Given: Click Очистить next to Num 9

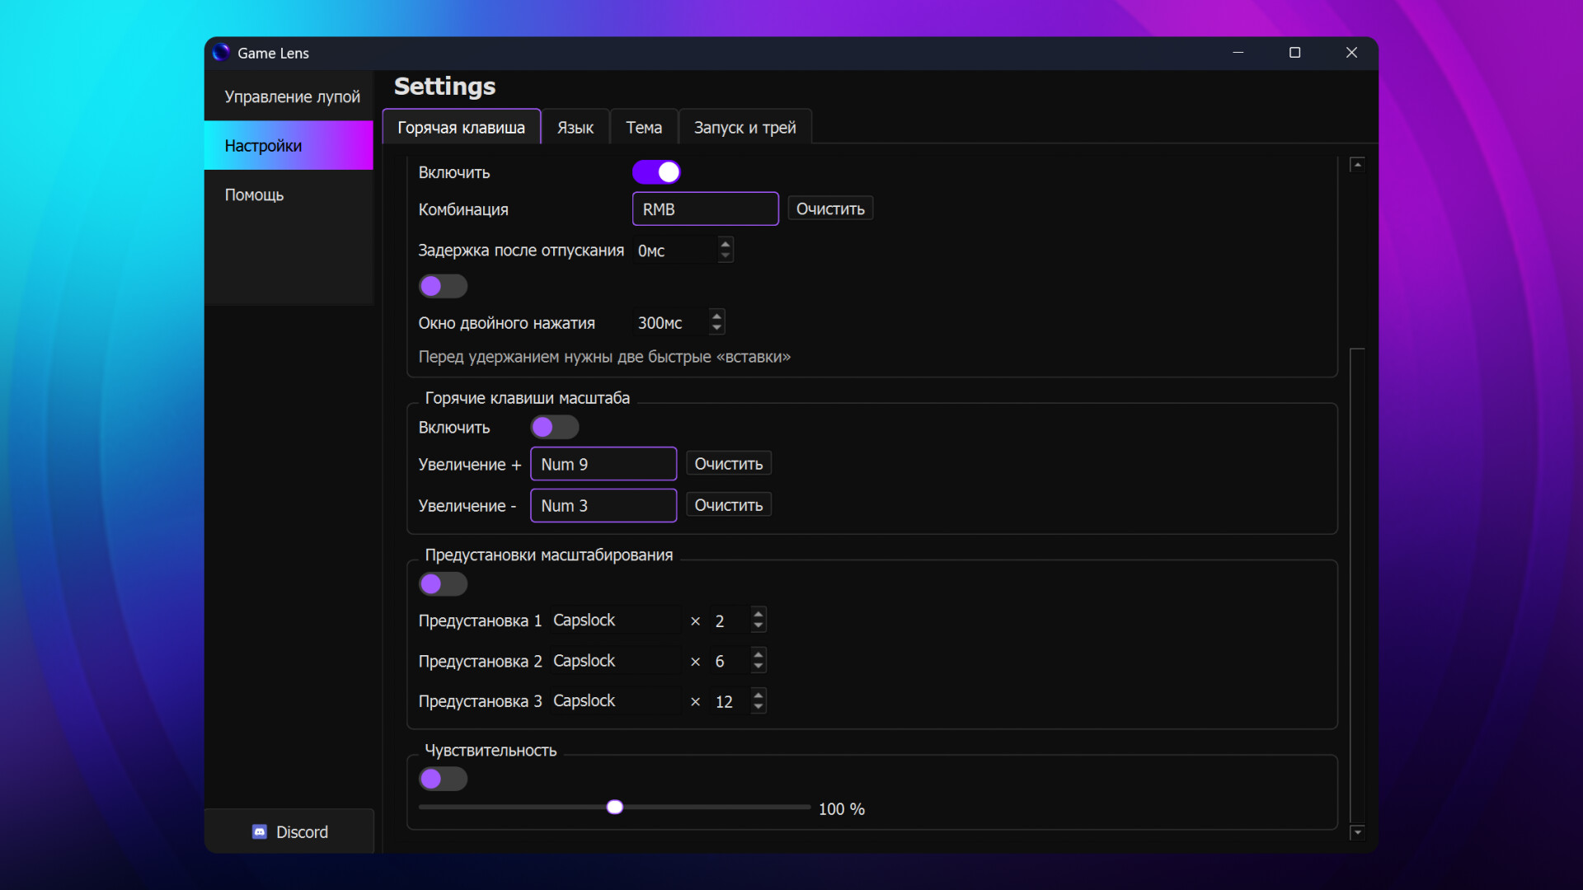Looking at the screenshot, I should click(728, 462).
